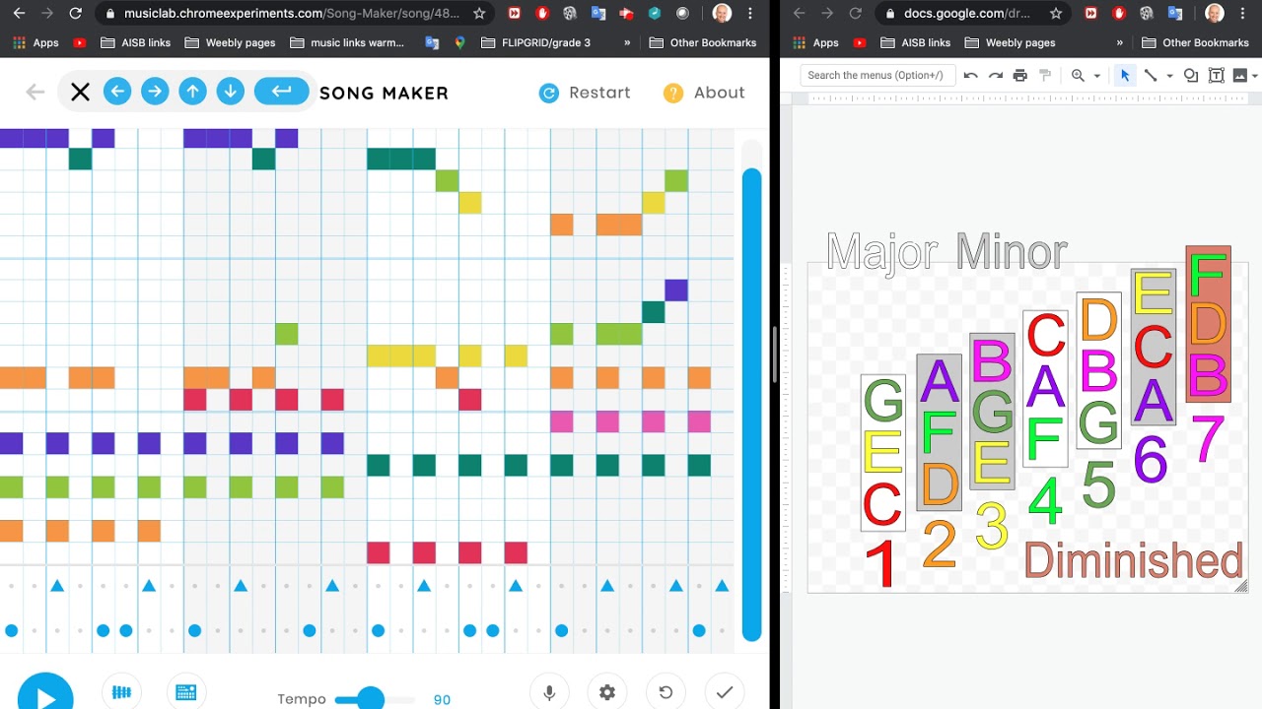Activate the microphone input button
This screenshot has width=1262, height=709.
click(x=549, y=692)
